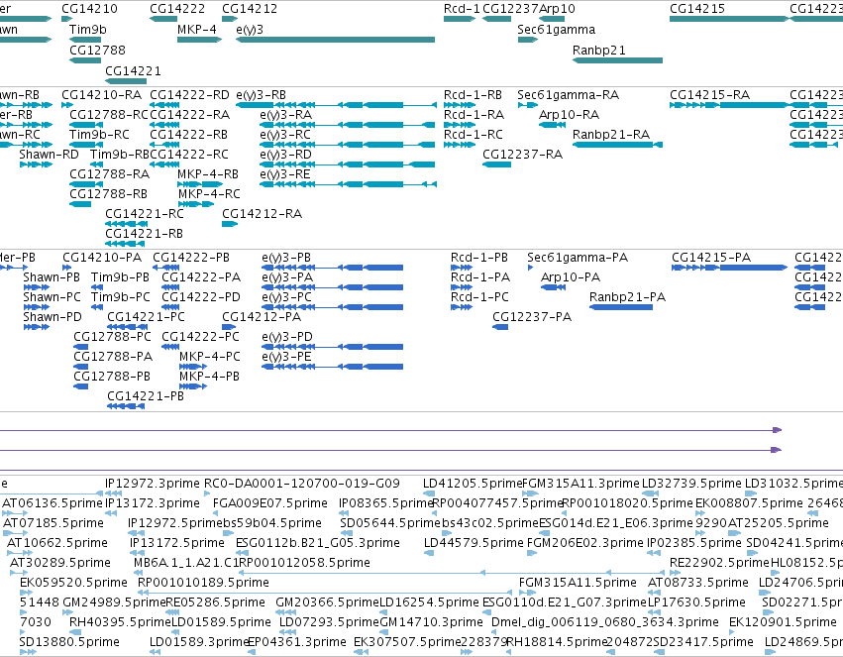Select the Tim9b-PB protein
This screenshot has width=843, height=657.
pos(121,277)
